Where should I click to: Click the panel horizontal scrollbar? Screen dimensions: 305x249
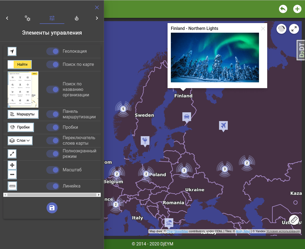click(52, 195)
